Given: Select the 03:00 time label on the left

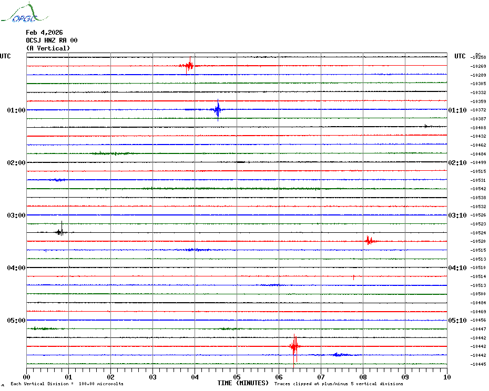Looking at the screenshot, I should pyautogui.click(x=16, y=215).
